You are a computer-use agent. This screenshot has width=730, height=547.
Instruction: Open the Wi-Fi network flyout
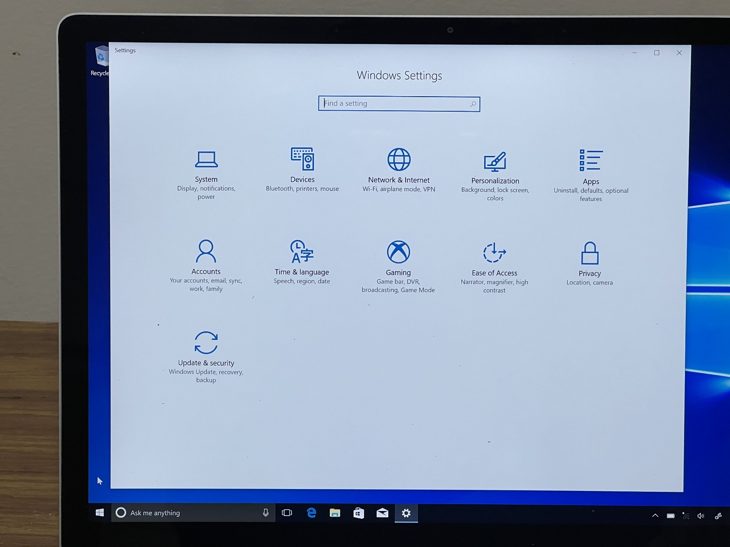[x=686, y=516]
